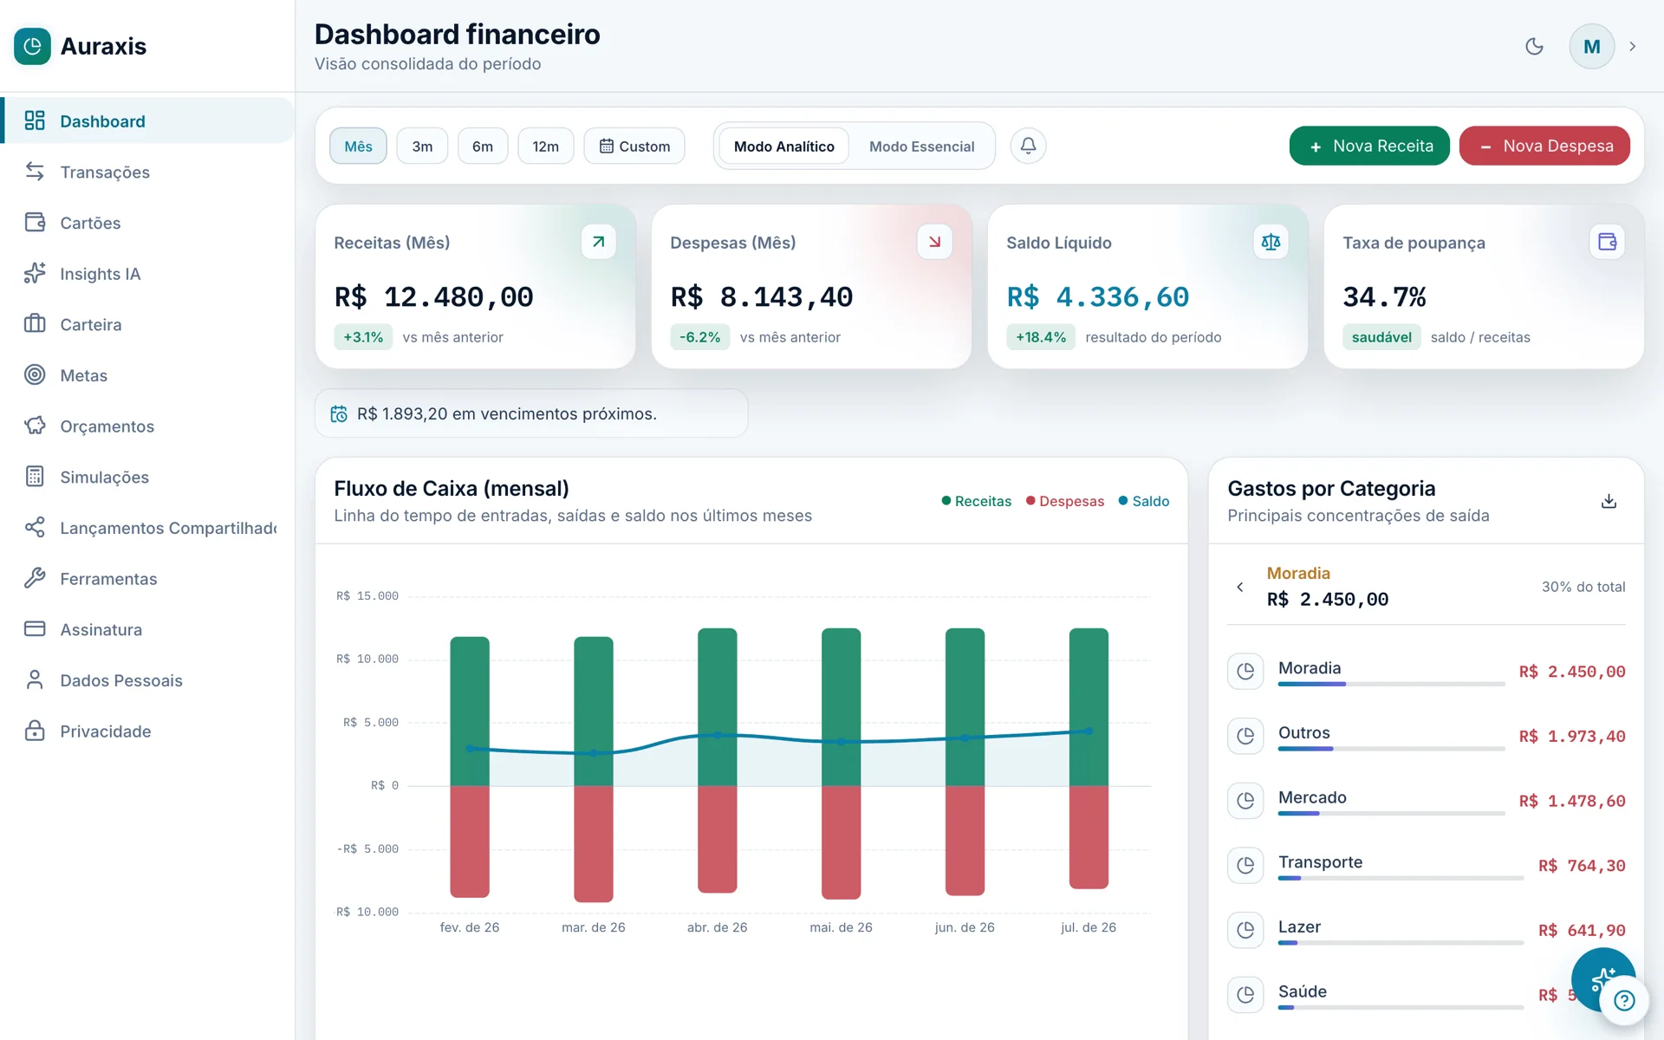
Task: Switch to Modo Essencial
Action: click(921, 146)
